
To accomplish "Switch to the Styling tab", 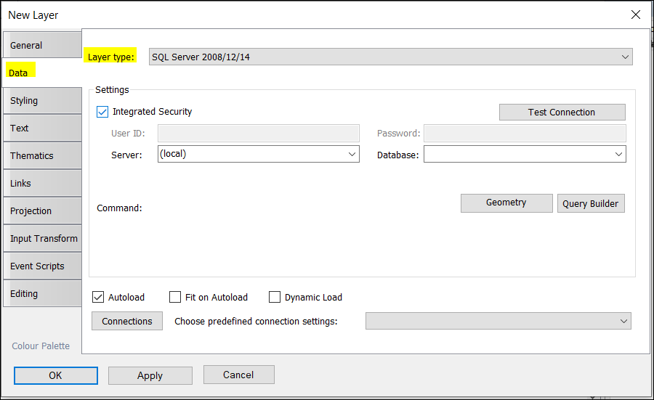I will click(41, 100).
